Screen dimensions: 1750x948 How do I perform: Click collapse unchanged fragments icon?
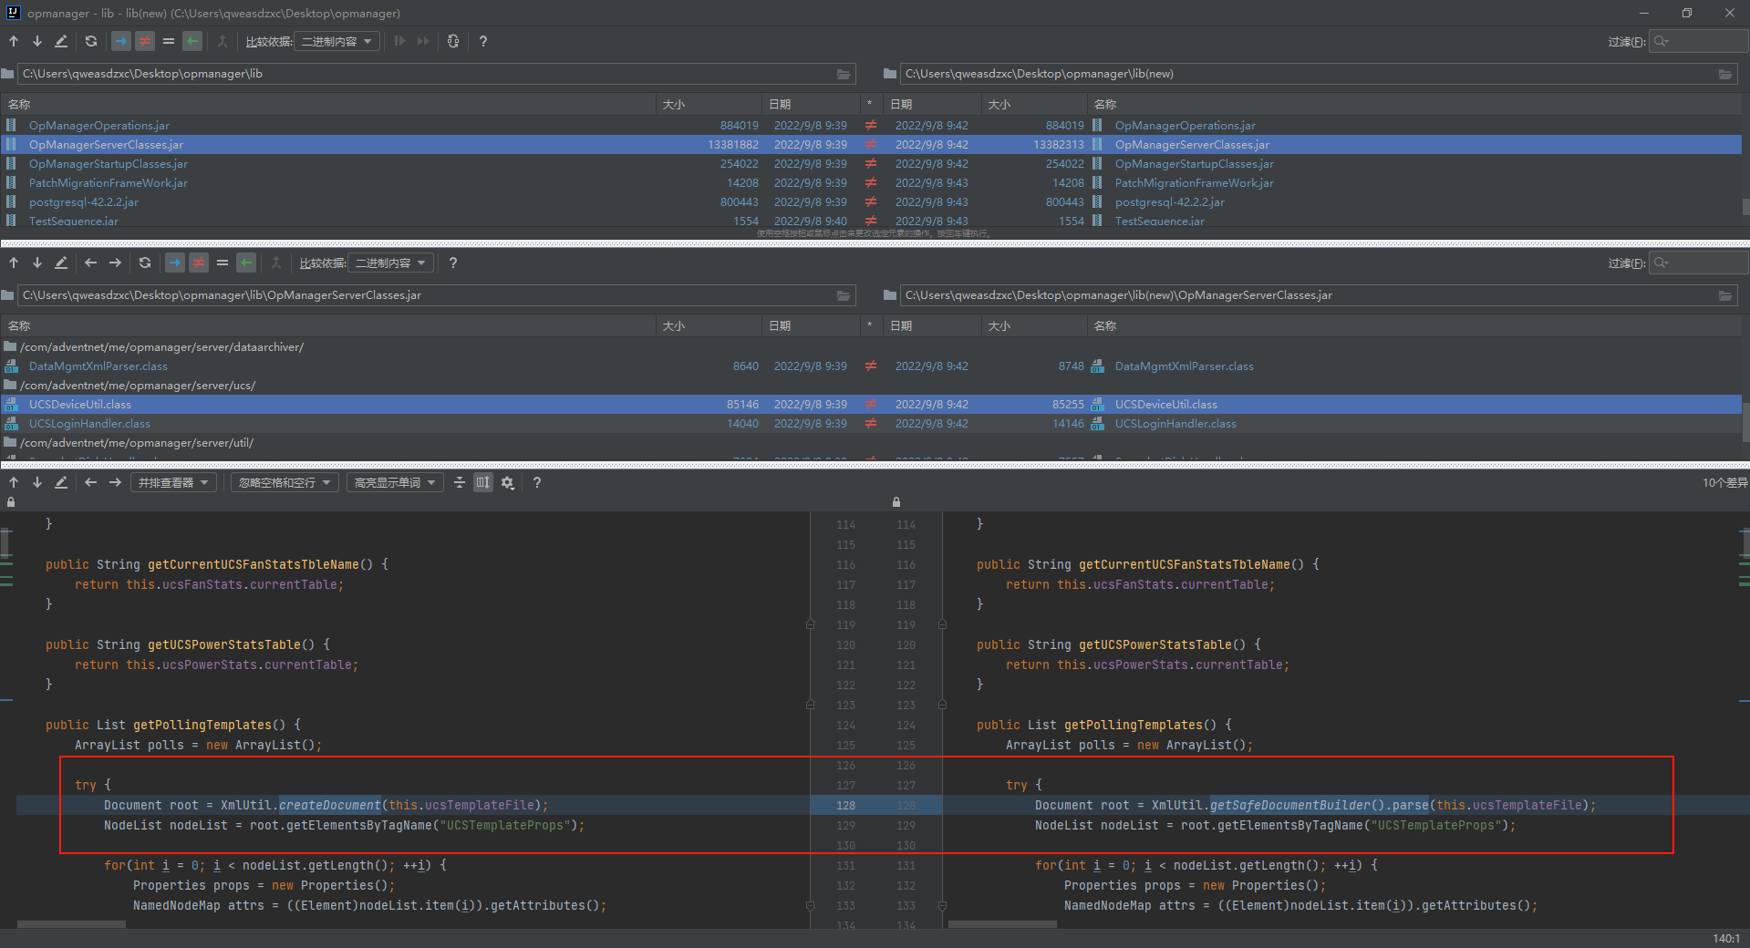pyautogui.click(x=460, y=482)
